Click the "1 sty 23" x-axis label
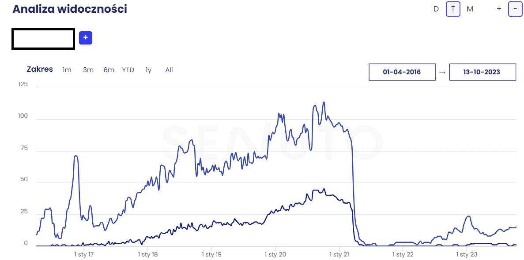The height and width of the screenshot is (260, 524). (467, 254)
